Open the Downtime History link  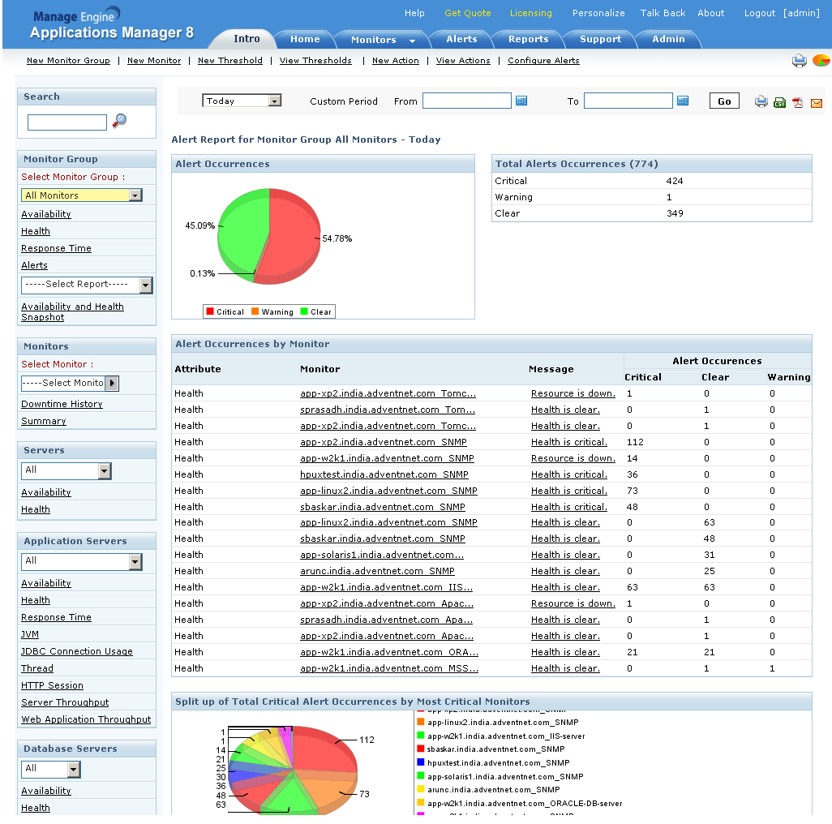62,404
